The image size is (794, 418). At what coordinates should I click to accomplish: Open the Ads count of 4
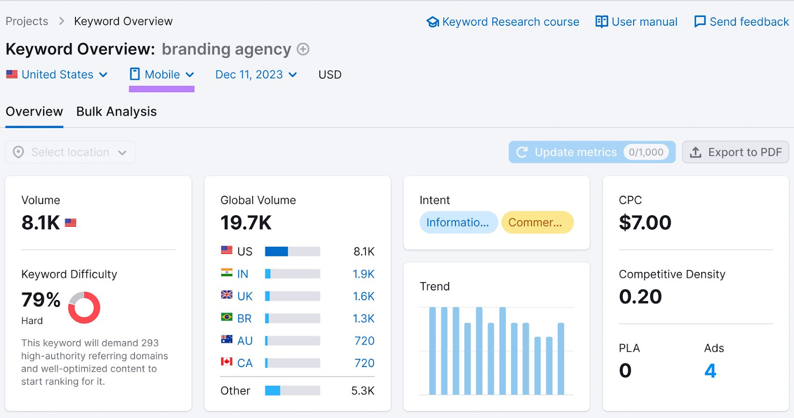tap(710, 371)
